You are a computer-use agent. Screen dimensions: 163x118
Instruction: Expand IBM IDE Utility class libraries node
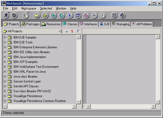[x=5, y=52]
